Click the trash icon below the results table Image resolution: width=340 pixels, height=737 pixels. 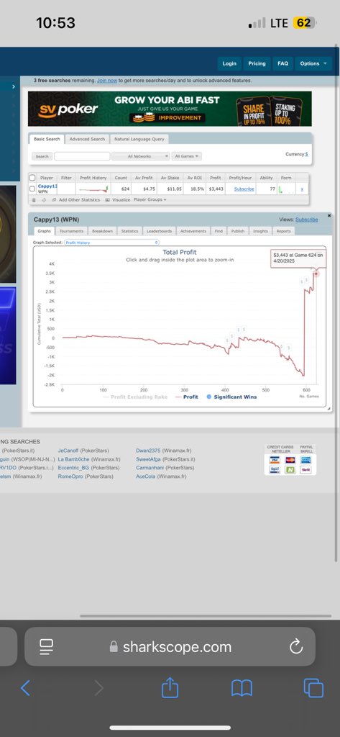point(34,200)
